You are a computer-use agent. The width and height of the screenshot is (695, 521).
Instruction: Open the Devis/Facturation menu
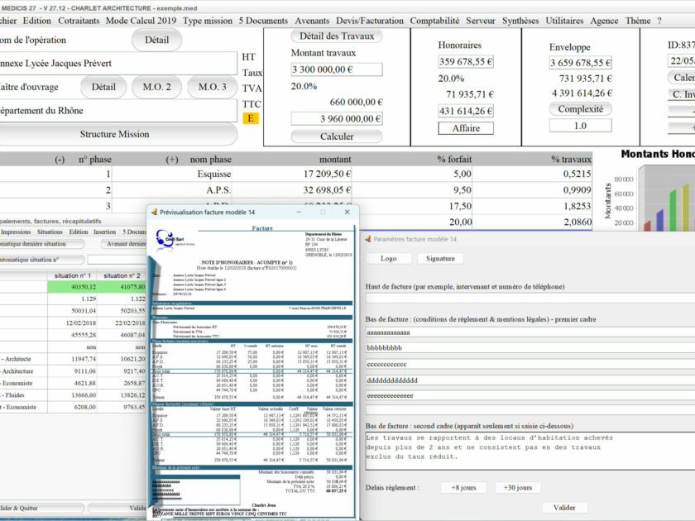pyautogui.click(x=370, y=21)
